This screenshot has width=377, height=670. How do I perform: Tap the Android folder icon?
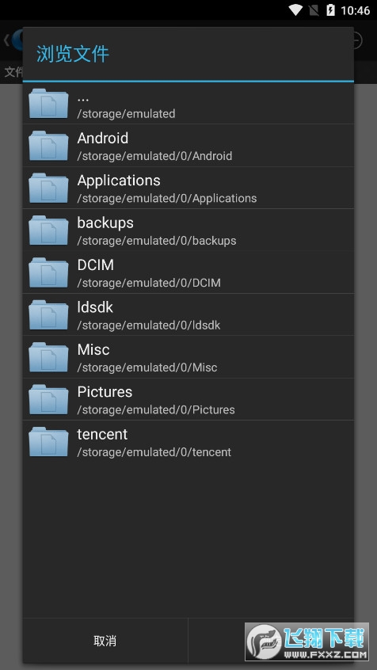[x=48, y=146]
